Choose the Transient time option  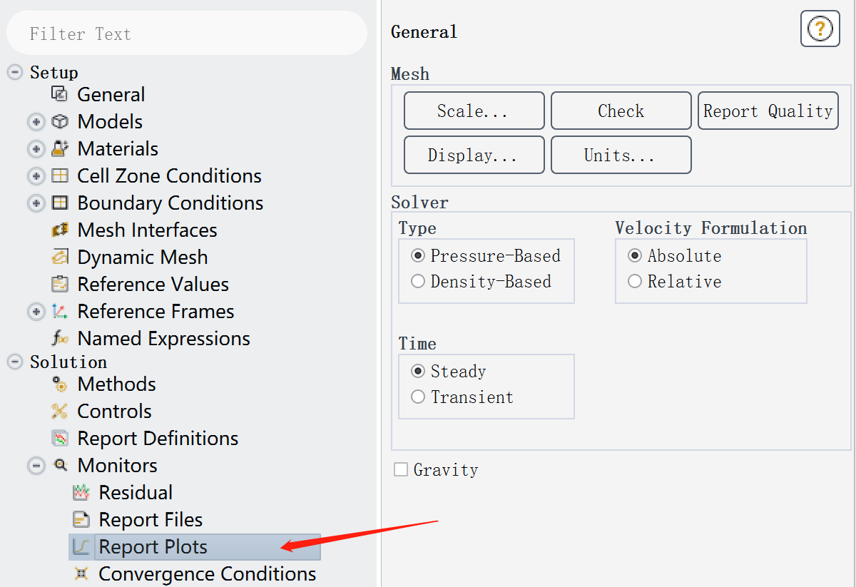coord(418,397)
